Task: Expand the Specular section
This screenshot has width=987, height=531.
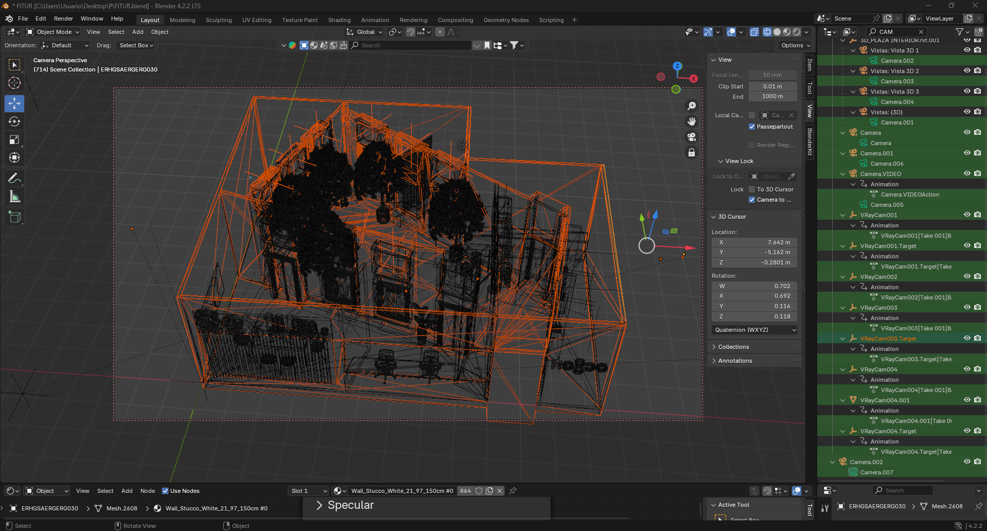Action: 350,505
